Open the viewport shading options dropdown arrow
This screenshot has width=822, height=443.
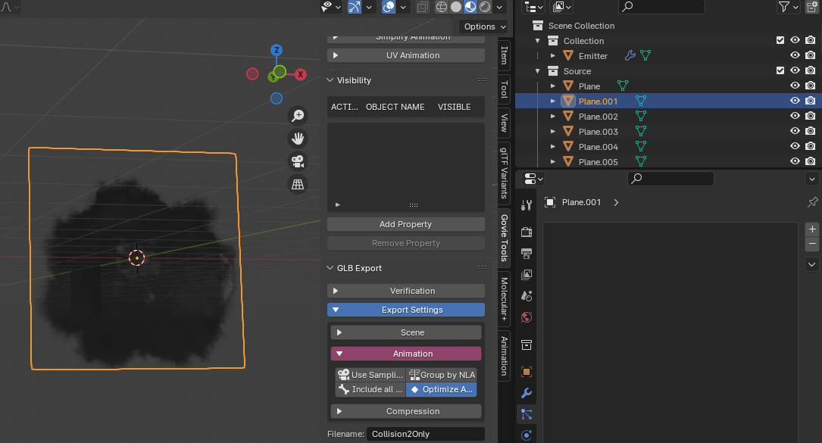pyautogui.click(x=499, y=7)
